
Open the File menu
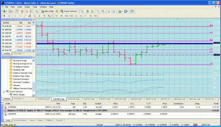tap(7, 7)
